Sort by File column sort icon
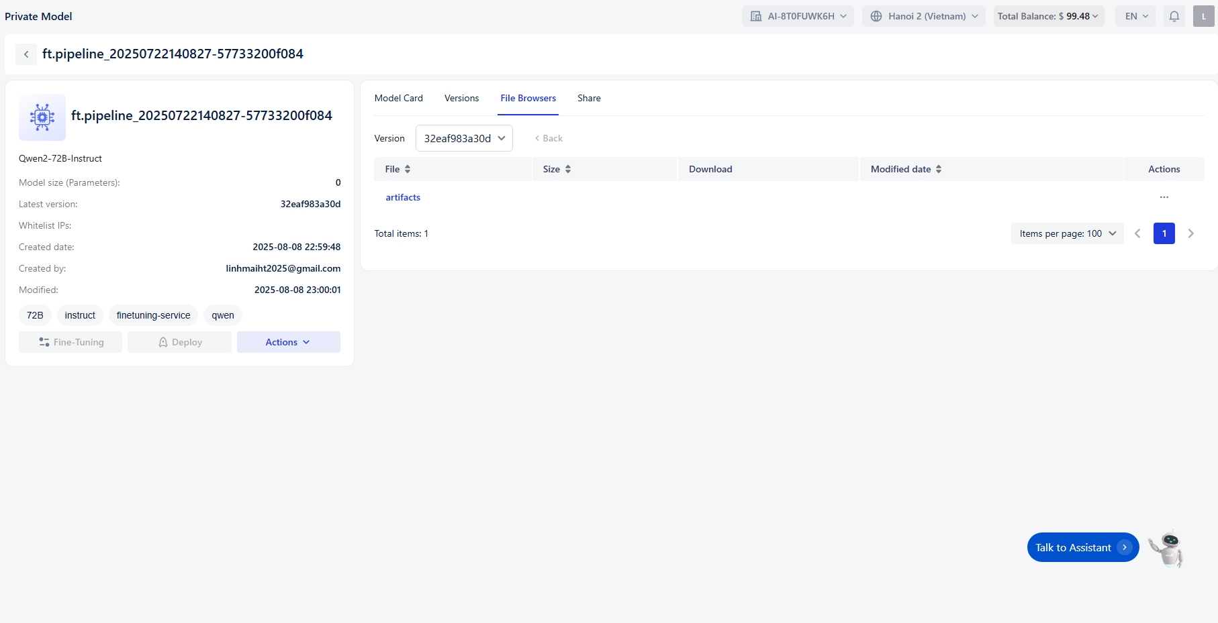This screenshot has width=1218, height=623. [x=408, y=169]
